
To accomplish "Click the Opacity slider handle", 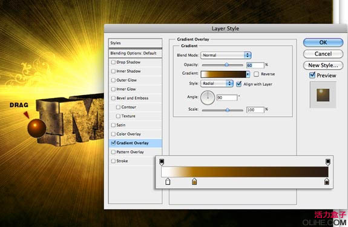I will (x=226, y=65).
